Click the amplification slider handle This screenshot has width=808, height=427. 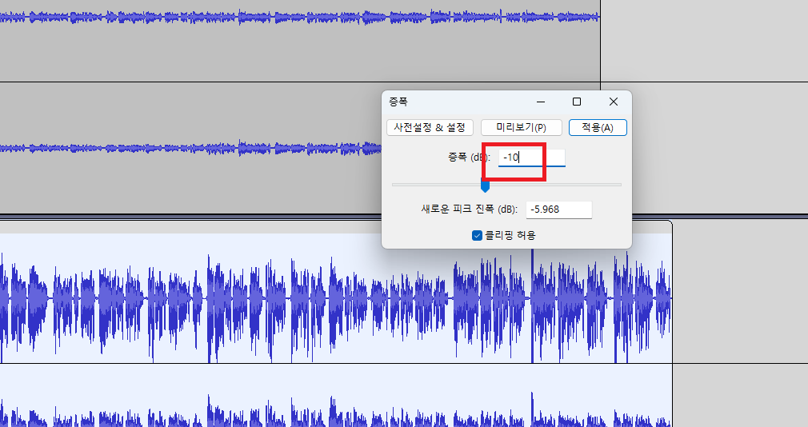click(x=485, y=186)
